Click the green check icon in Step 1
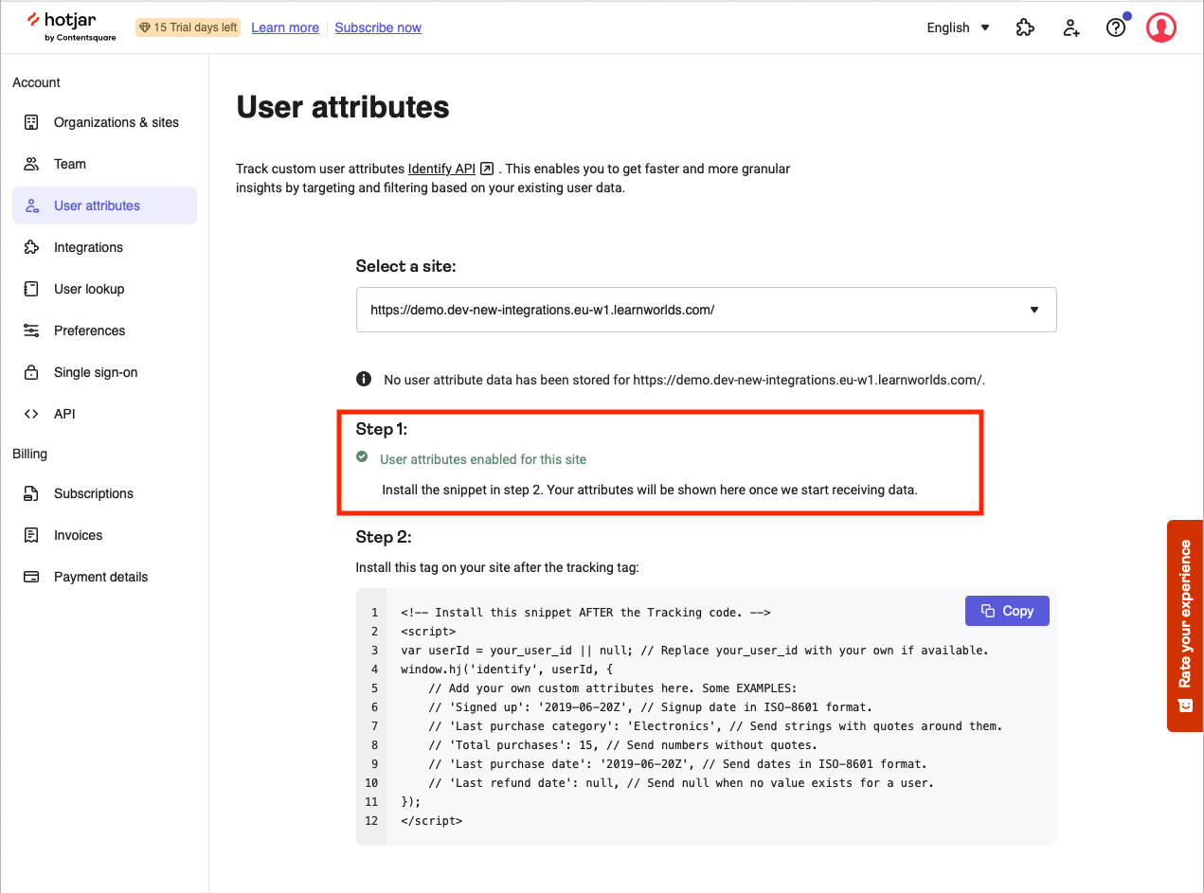 pyautogui.click(x=362, y=457)
